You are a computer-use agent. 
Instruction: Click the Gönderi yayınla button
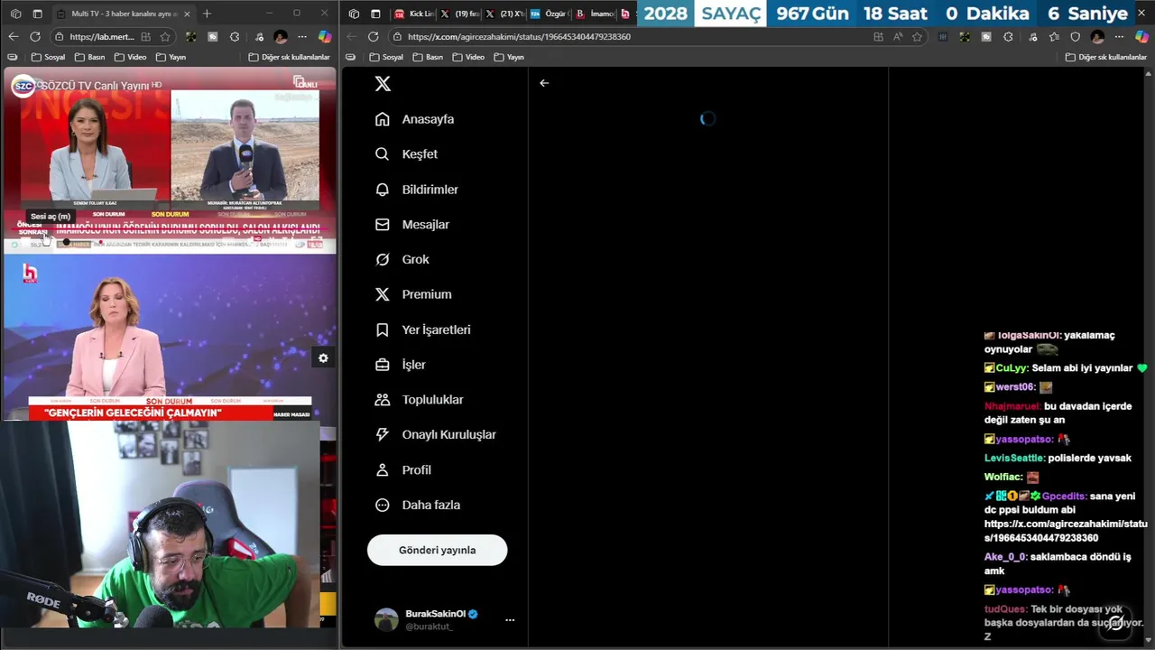(x=437, y=550)
